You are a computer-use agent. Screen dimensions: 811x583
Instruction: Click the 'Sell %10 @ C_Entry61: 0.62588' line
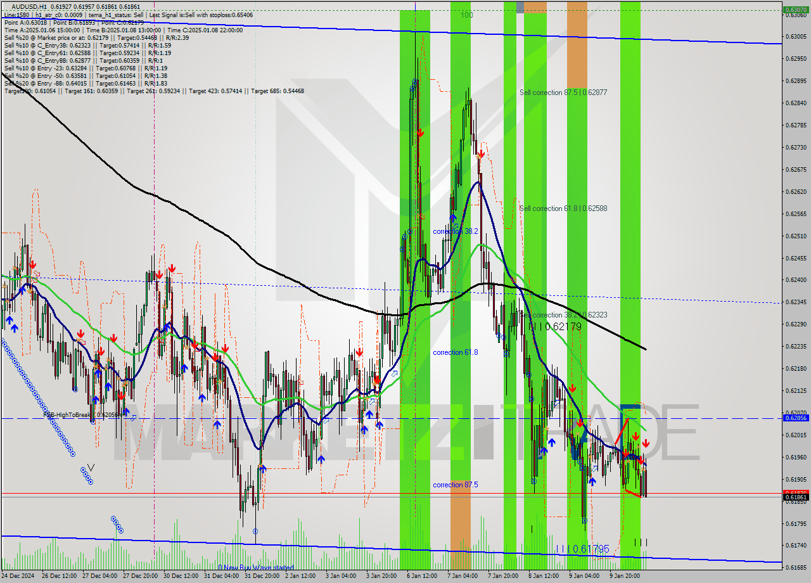click(x=87, y=53)
